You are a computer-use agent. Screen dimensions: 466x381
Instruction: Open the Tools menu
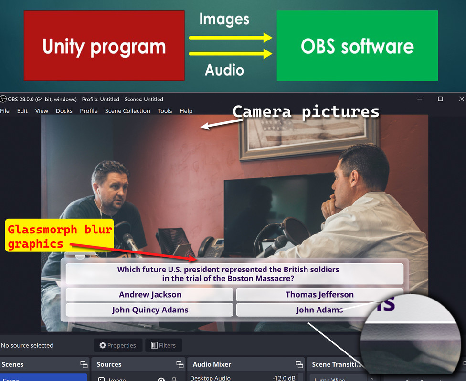pos(165,111)
